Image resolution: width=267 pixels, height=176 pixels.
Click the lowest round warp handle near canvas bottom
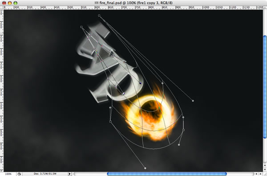coord(145,168)
